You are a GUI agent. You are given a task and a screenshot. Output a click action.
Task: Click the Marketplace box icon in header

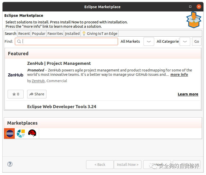tap(194, 20)
